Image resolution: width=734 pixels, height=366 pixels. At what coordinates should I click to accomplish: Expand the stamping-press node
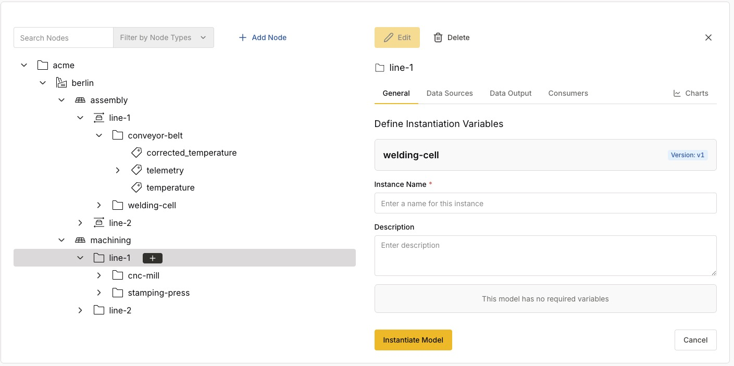coord(99,293)
